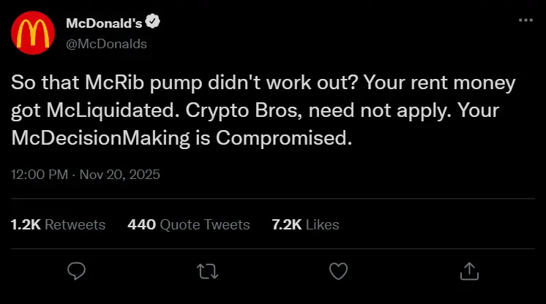The image size is (546, 304).
Task: Click the Nov 20, 2025 date
Action: click(x=120, y=175)
